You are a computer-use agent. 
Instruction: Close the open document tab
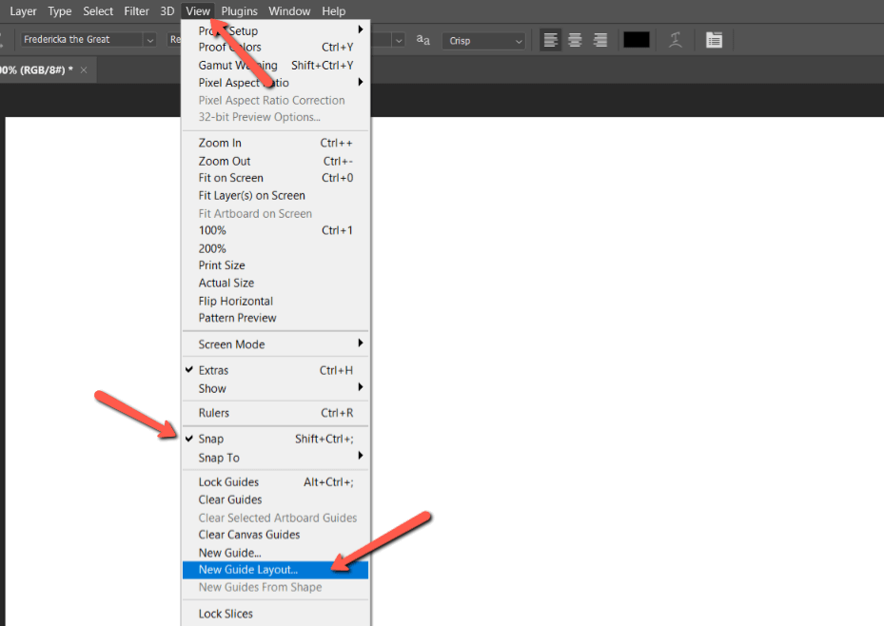pyautogui.click(x=84, y=70)
